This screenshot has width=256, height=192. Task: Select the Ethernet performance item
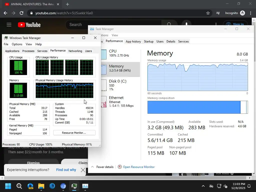coord(120,101)
